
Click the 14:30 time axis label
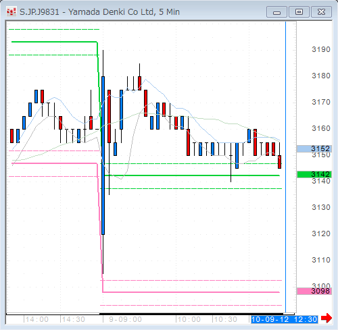coord(73,319)
